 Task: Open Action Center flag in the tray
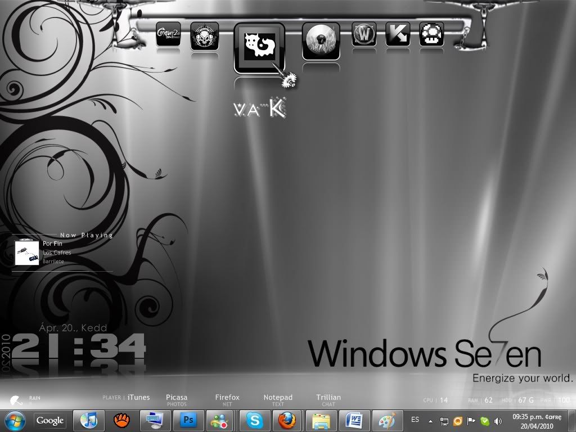coord(471,421)
